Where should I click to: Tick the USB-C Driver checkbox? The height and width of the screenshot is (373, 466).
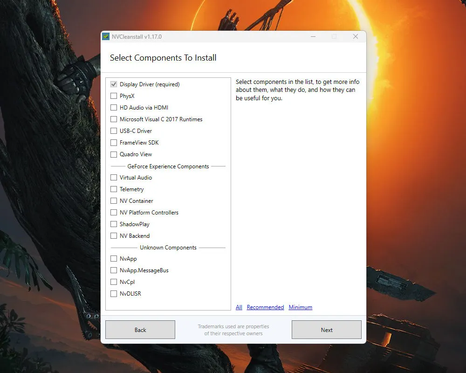114,131
